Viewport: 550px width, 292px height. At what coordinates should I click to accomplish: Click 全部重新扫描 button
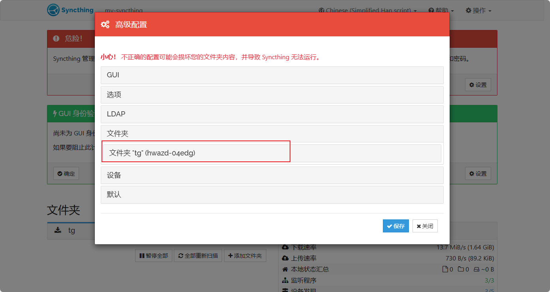198,256
